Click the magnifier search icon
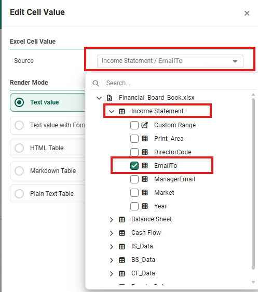 (96, 83)
